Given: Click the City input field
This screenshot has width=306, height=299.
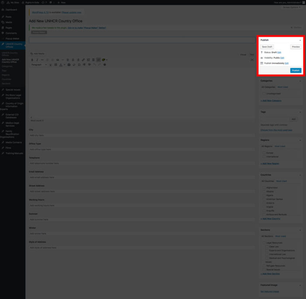Looking at the screenshot, I should point(142,135).
